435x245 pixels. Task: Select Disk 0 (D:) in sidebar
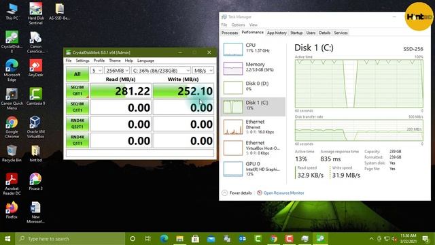point(253,87)
